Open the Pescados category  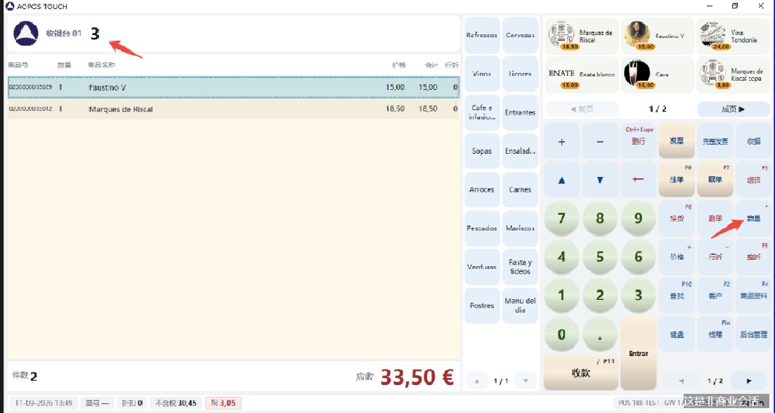pyautogui.click(x=482, y=228)
